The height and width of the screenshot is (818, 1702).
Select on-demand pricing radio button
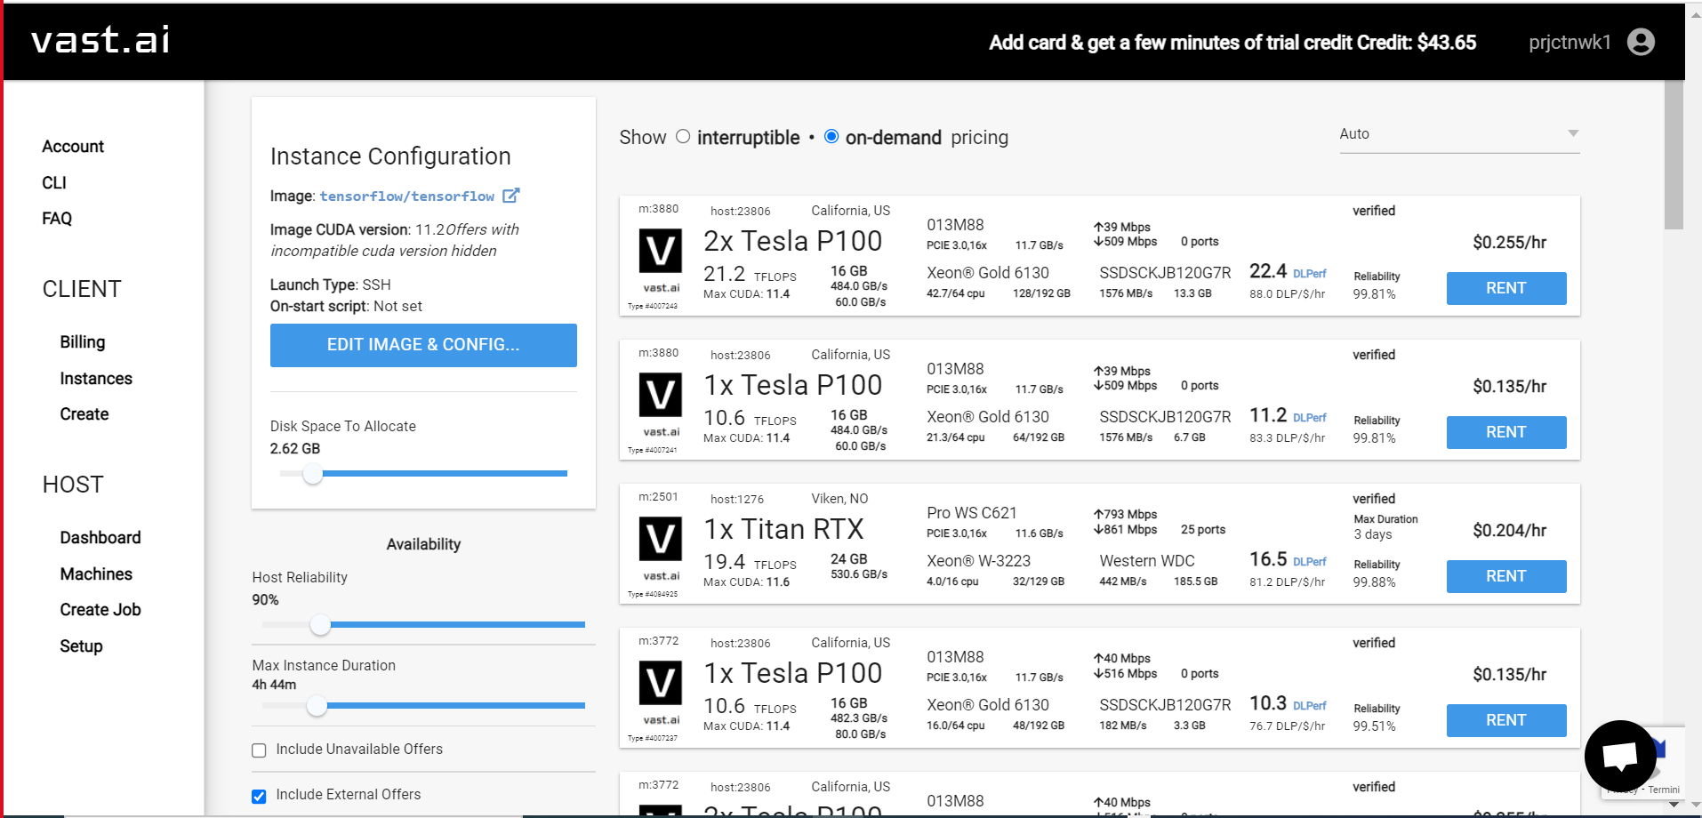(831, 137)
